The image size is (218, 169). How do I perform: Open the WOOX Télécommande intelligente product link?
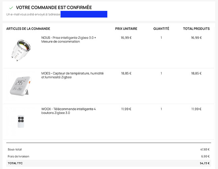pos(69,111)
